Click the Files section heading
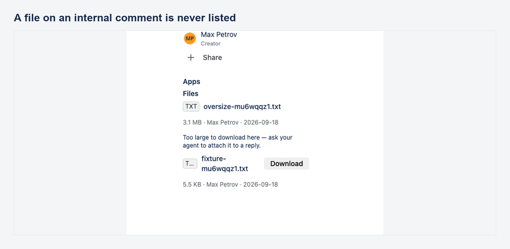The image size is (510, 249). click(x=191, y=94)
